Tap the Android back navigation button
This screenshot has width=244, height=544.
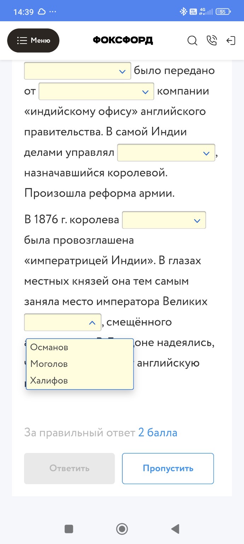pos(175,529)
